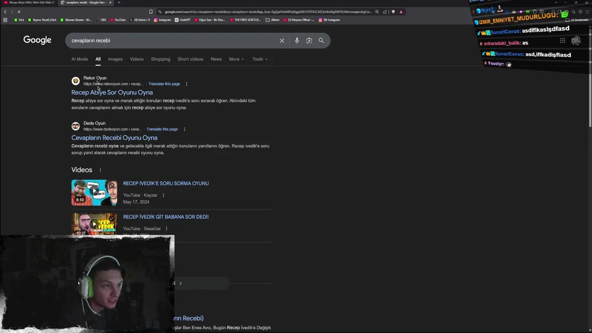Viewport: 592px width, 333px height.
Task: Open the apps shortcut in bookmarks bar
Action: point(5,20)
